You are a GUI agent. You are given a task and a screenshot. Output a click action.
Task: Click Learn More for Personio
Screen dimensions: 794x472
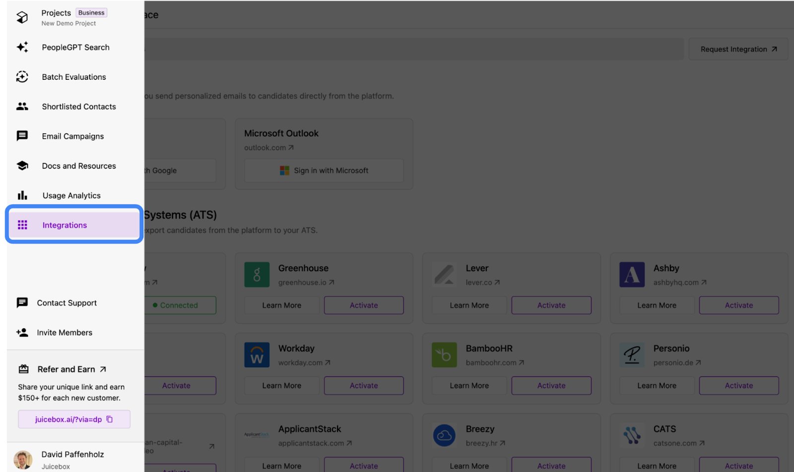657,386
